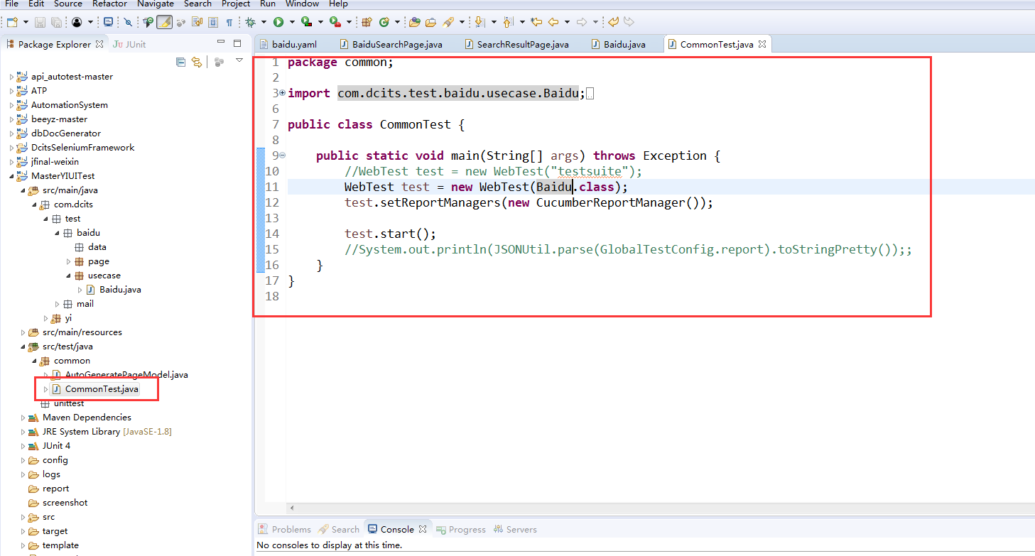This screenshot has width=1035, height=556.
Task: Toggle Link with Editor in Package Explorer
Action: pos(197,62)
